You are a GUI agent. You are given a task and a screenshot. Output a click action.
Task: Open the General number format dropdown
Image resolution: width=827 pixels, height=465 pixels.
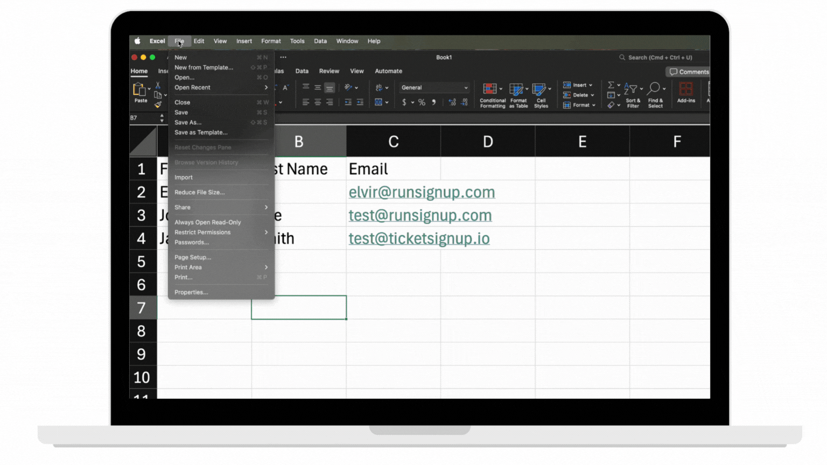click(434, 87)
